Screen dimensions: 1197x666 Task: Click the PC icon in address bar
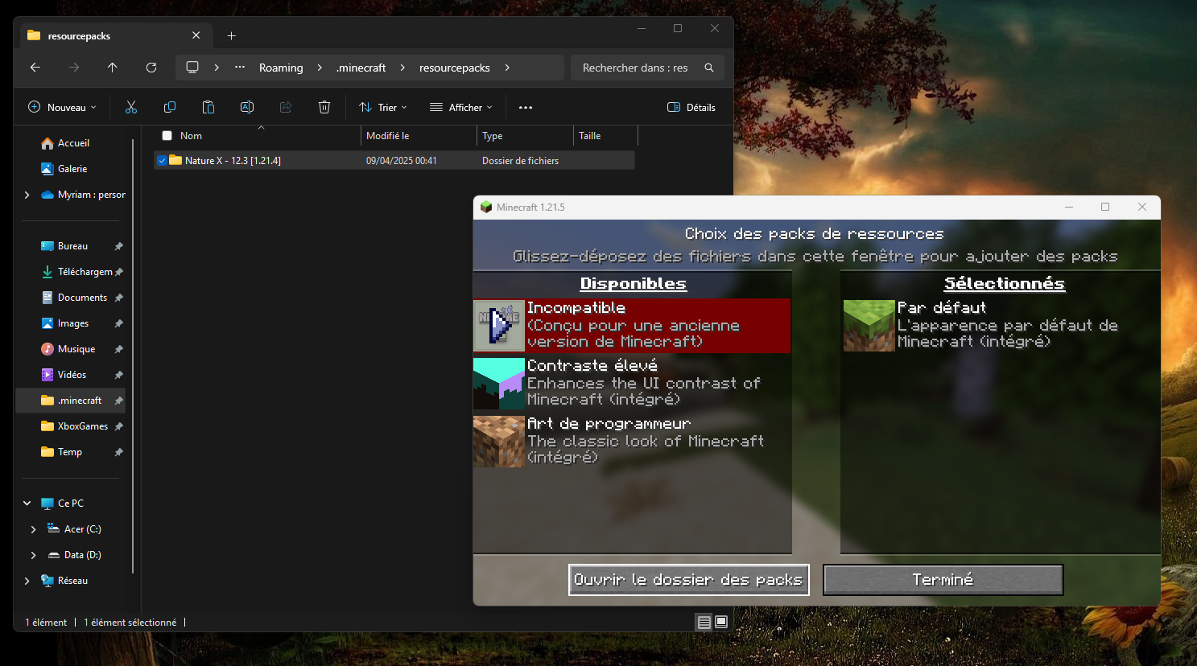click(x=192, y=68)
